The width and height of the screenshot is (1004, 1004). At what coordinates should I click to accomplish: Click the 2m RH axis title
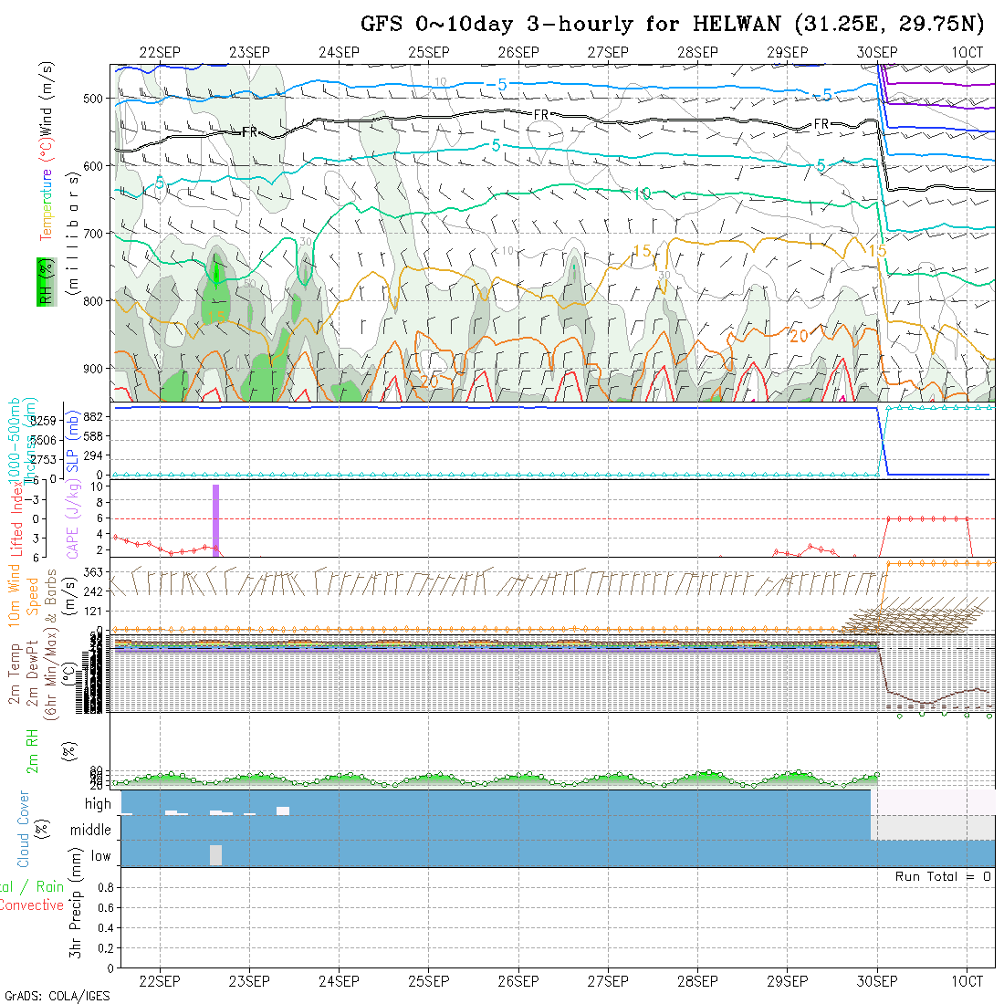32,748
